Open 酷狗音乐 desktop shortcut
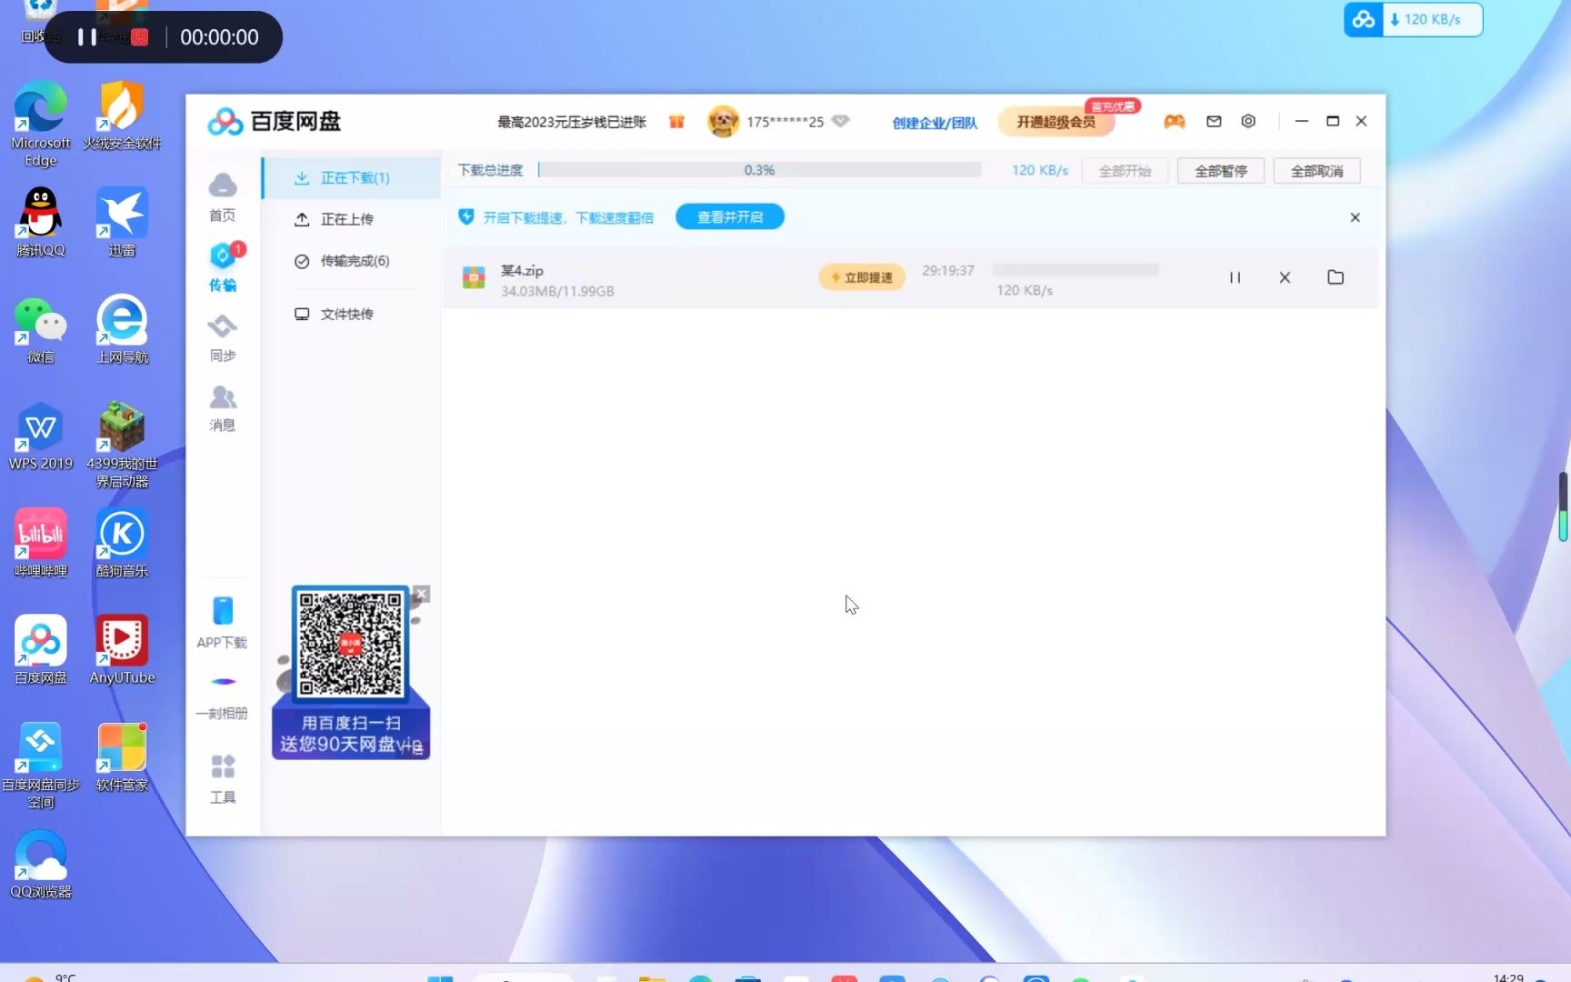 point(122,544)
